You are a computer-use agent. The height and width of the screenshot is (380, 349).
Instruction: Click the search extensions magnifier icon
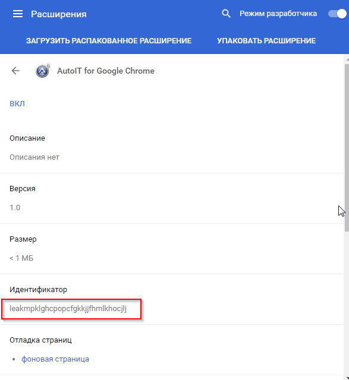226,14
